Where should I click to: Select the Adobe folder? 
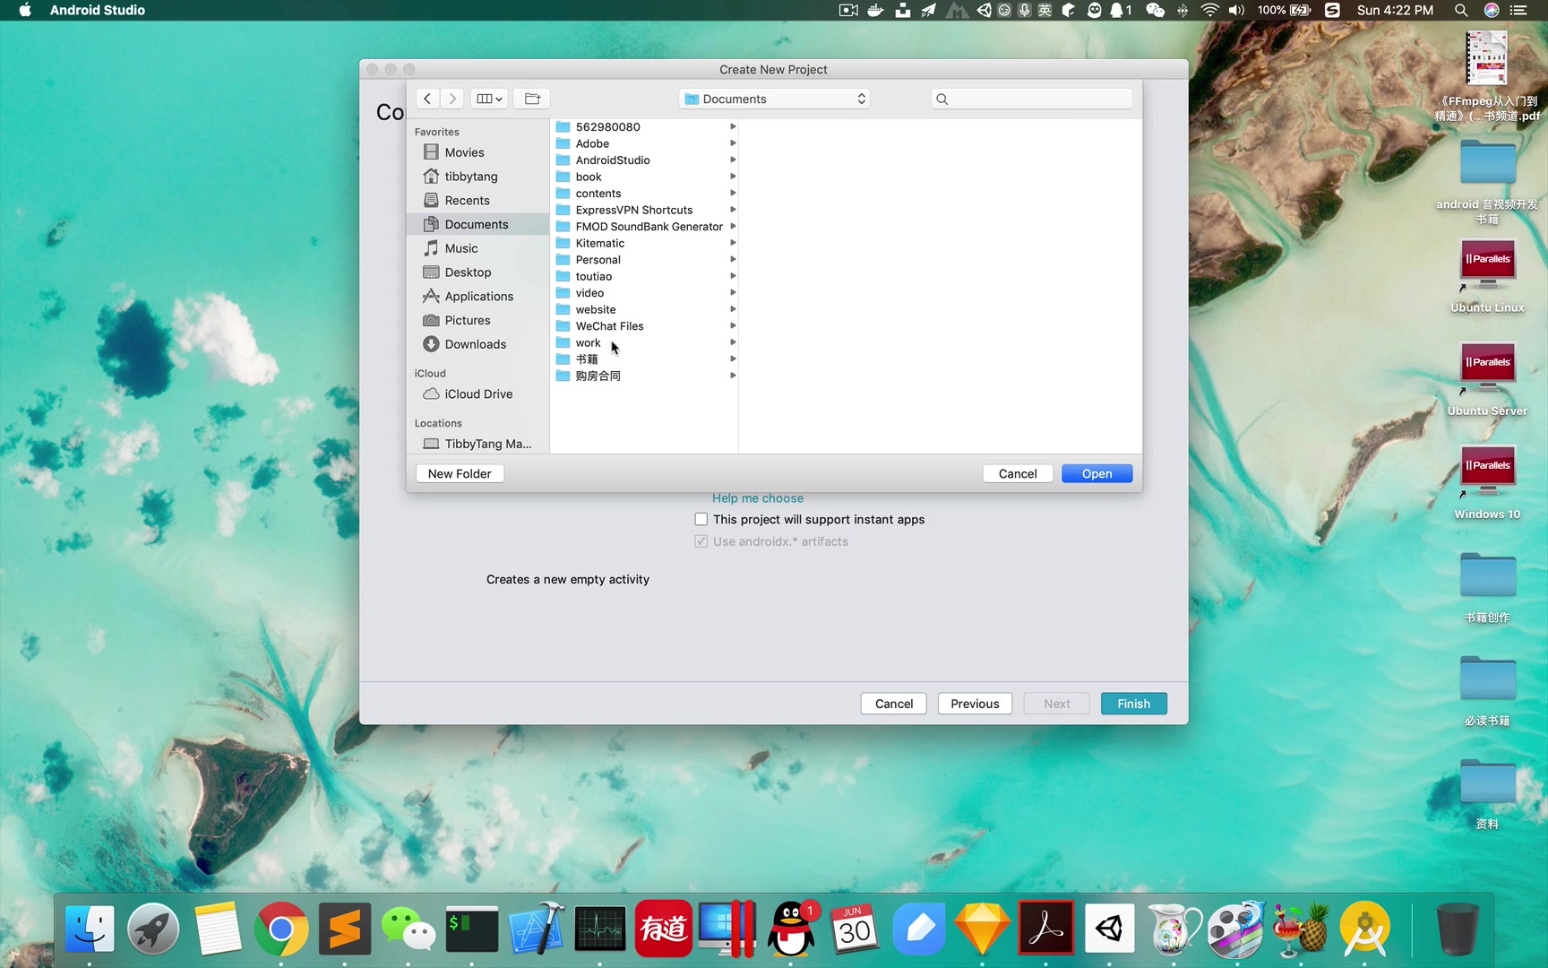tap(645, 143)
